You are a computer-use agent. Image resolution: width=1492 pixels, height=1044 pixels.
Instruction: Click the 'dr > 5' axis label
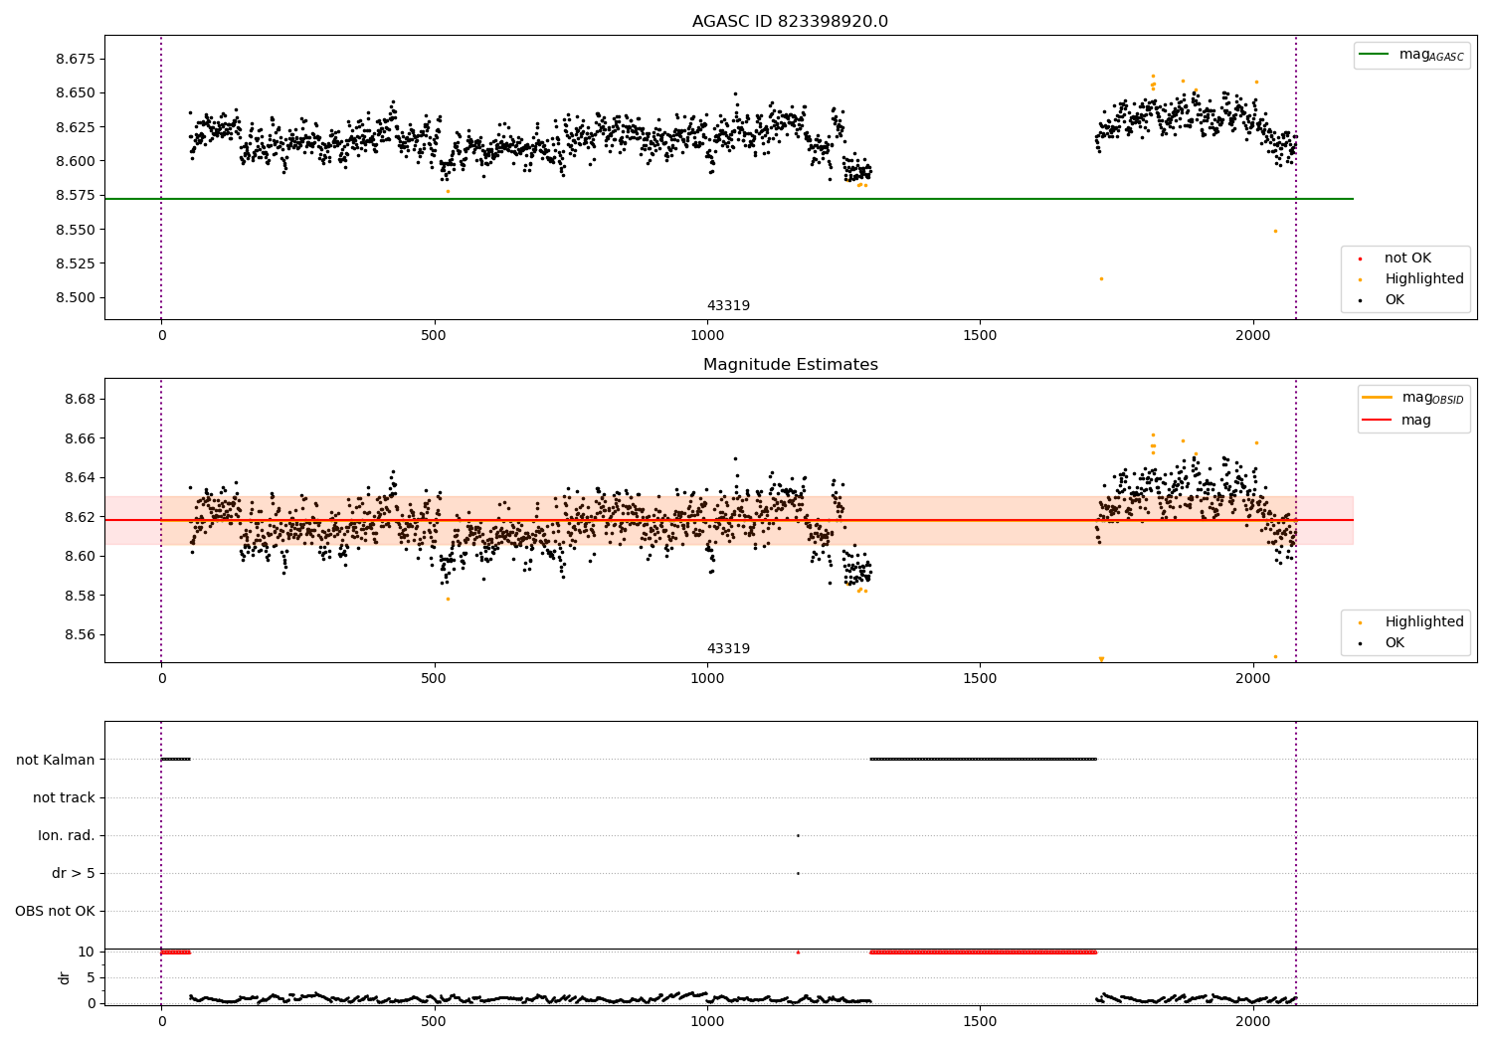[74, 873]
